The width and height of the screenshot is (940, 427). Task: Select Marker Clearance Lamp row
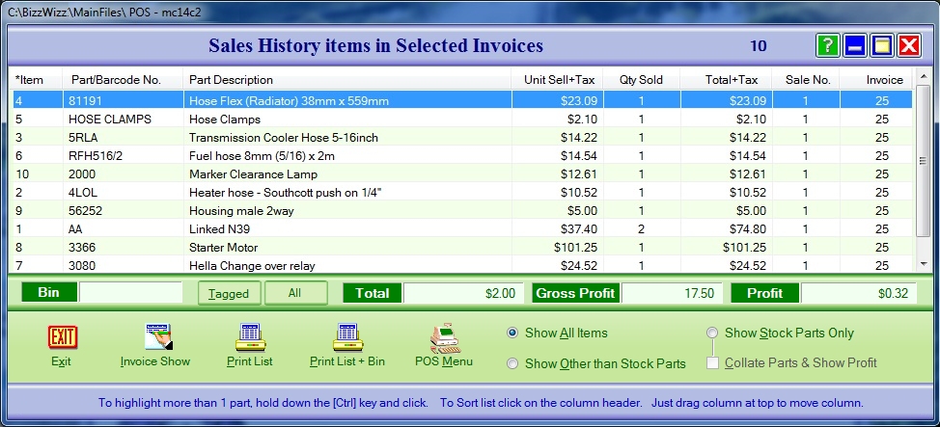(462, 174)
